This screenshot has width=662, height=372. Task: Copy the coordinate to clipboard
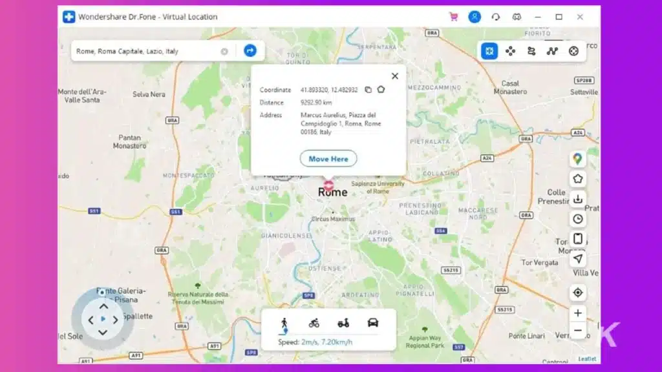coord(368,89)
